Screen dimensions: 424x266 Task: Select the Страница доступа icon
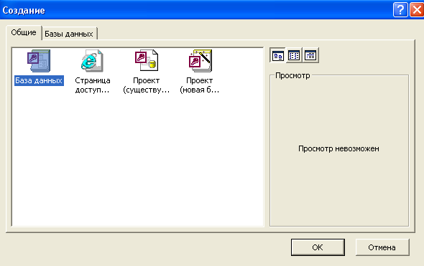pos(92,61)
